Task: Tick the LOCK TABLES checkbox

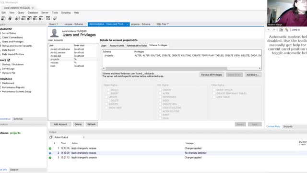Action: pos(214,97)
